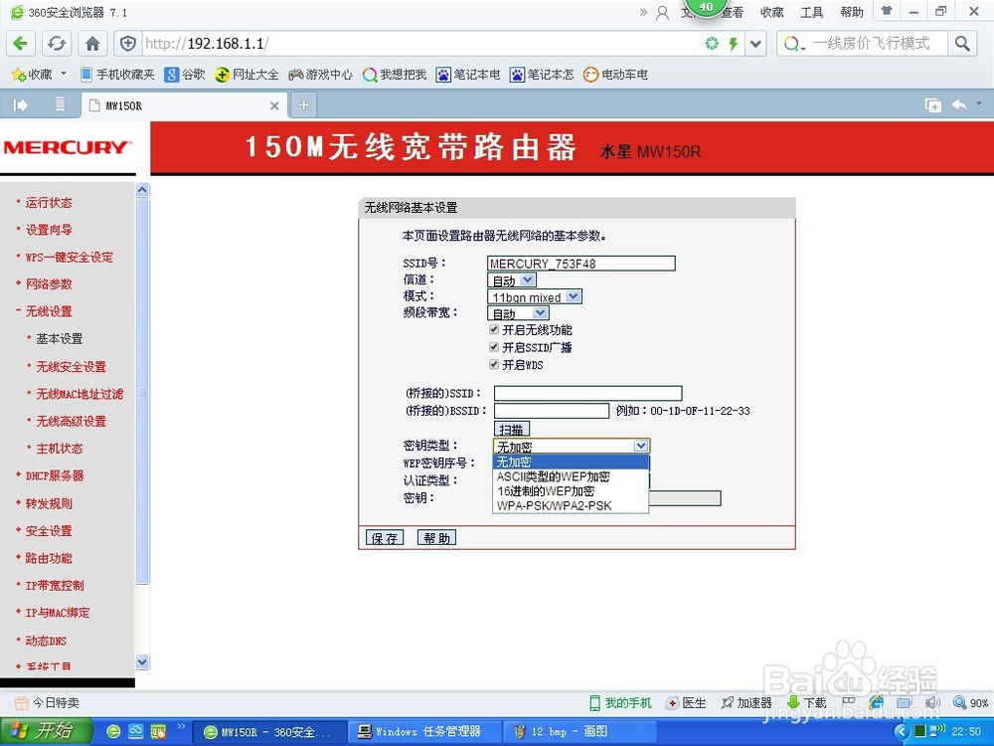Open IP带宽控制 in sidebar

[x=55, y=586]
